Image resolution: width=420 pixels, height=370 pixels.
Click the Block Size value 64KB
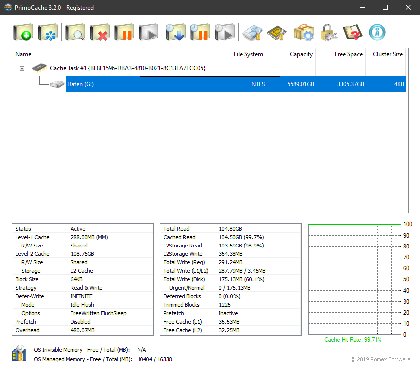(x=76, y=279)
